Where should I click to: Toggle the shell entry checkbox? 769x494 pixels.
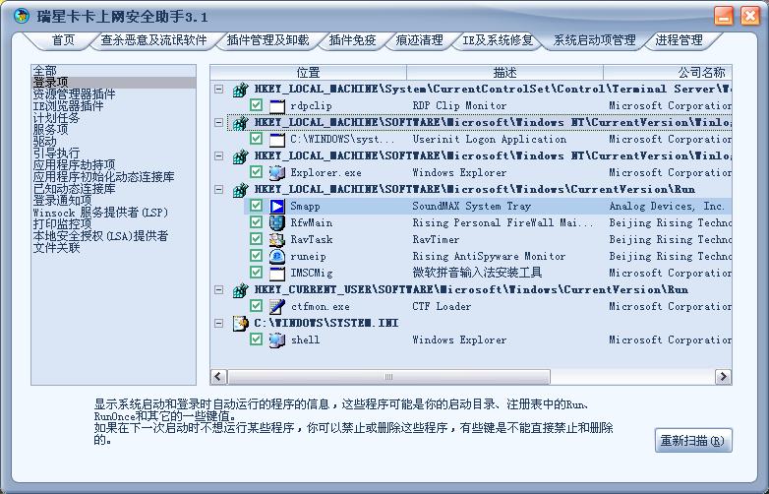pyautogui.click(x=256, y=338)
